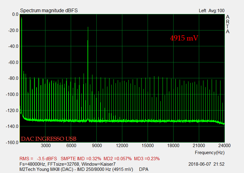Viewport: 244px width, 173px height.
Task: Click the 'MD2 =0.057%' value
Action: click(117, 159)
